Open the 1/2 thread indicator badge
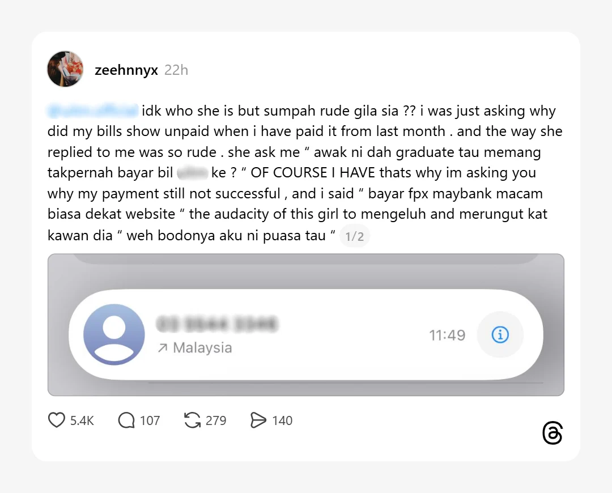 tap(354, 236)
